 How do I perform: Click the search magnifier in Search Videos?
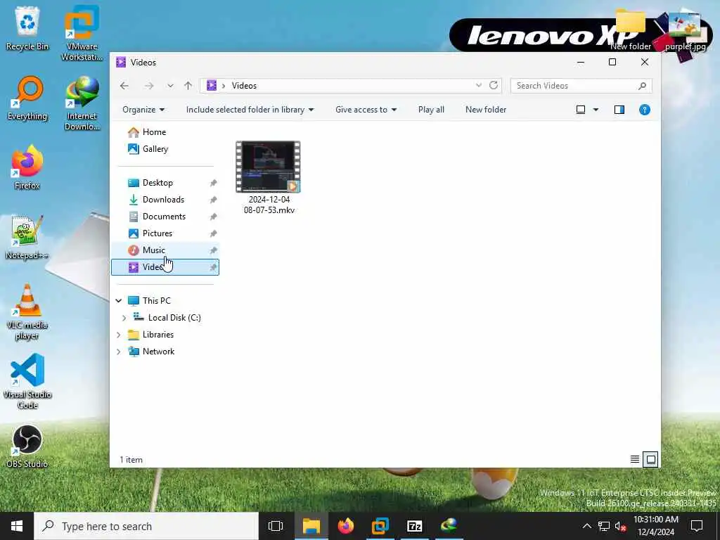pos(642,86)
